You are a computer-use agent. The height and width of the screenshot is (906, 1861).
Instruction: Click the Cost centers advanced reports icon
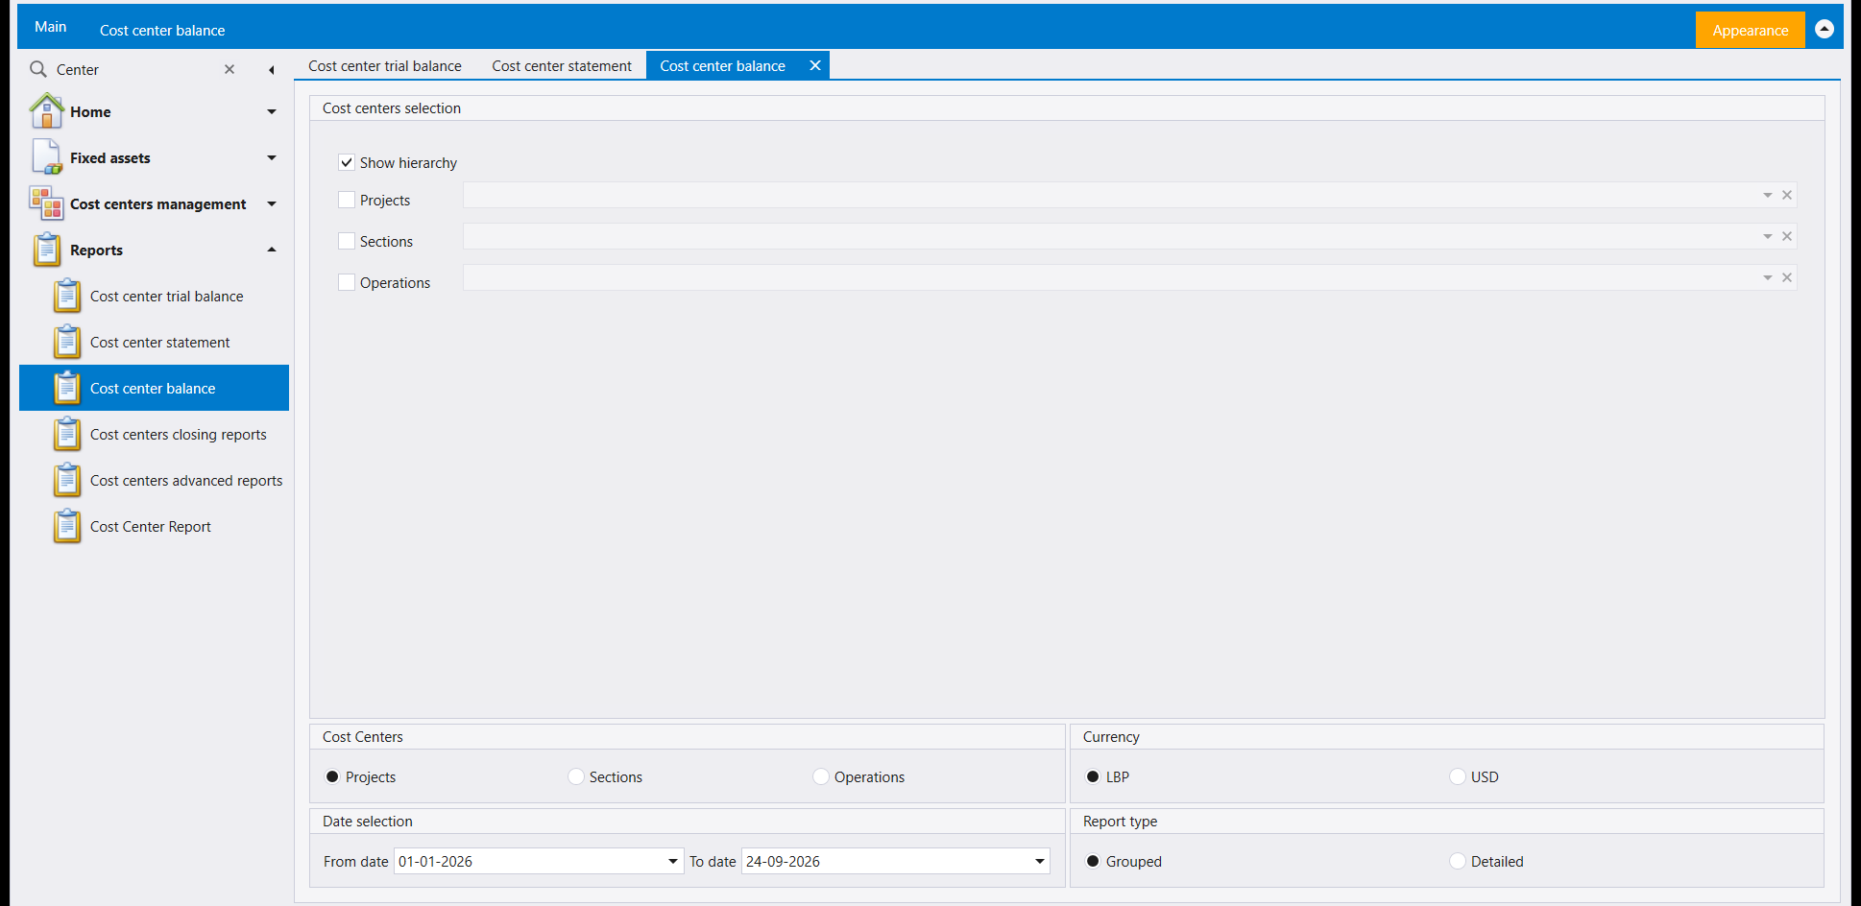click(67, 480)
